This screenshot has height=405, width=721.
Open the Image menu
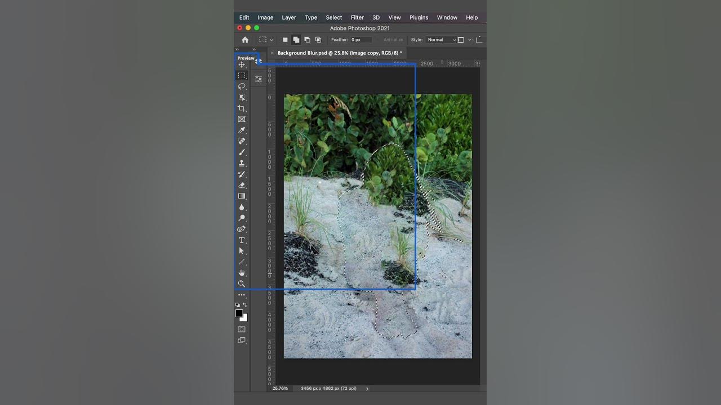pyautogui.click(x=265, y=17)
